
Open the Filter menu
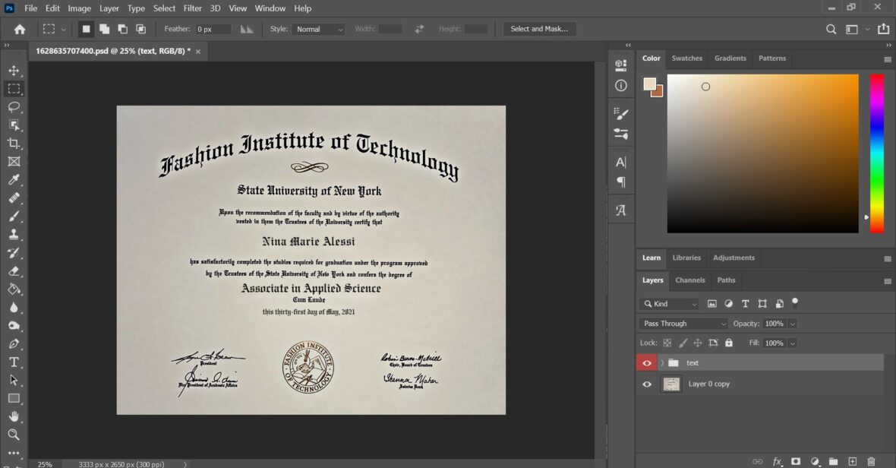192,8
